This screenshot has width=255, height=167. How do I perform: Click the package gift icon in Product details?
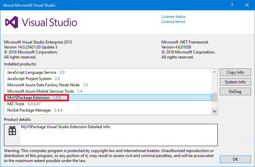click(x=12, y=130)
